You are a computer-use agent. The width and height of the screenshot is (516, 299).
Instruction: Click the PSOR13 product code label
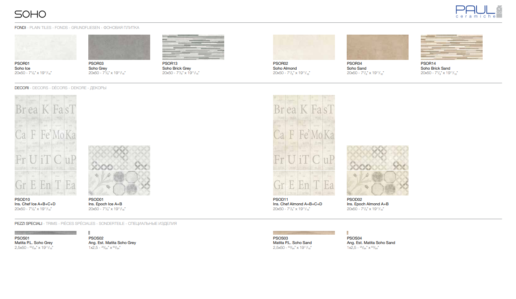click(x=170, y=64)
